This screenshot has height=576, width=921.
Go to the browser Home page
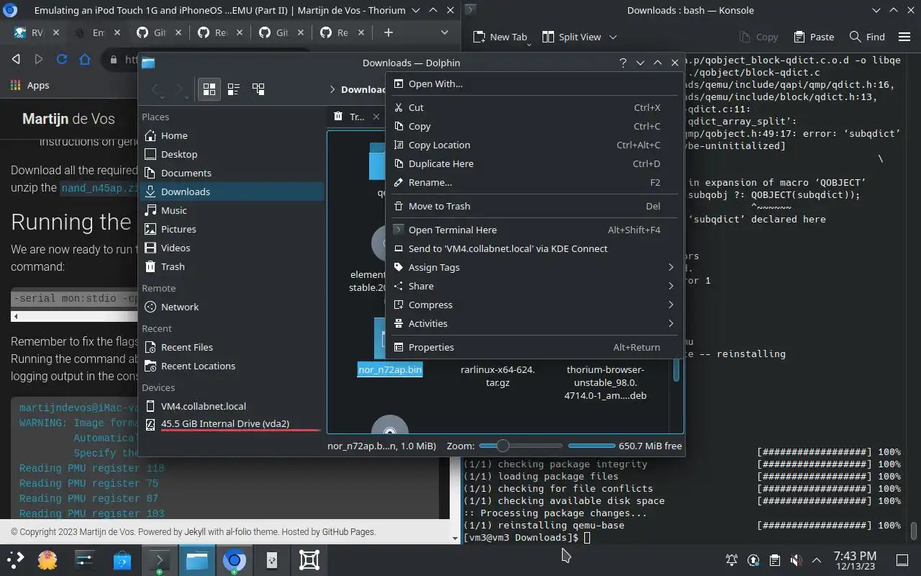click(x=85, y=59)
